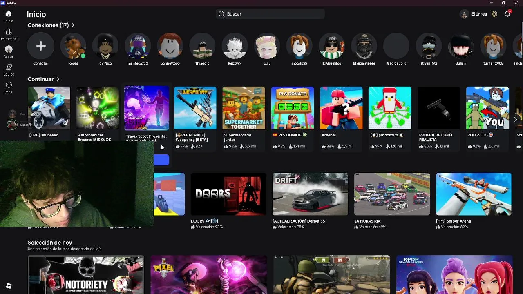Open El giganteeee friend avatar

coord(364,46)
